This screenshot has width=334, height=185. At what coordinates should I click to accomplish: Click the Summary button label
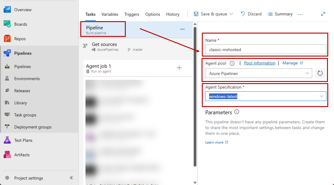[x=283, y=14]
